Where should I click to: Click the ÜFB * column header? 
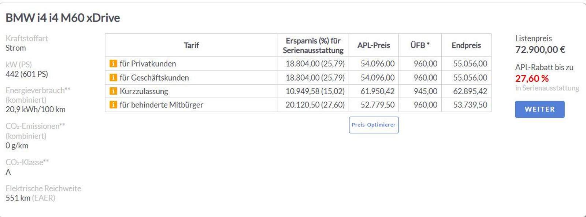pos(420,45)
